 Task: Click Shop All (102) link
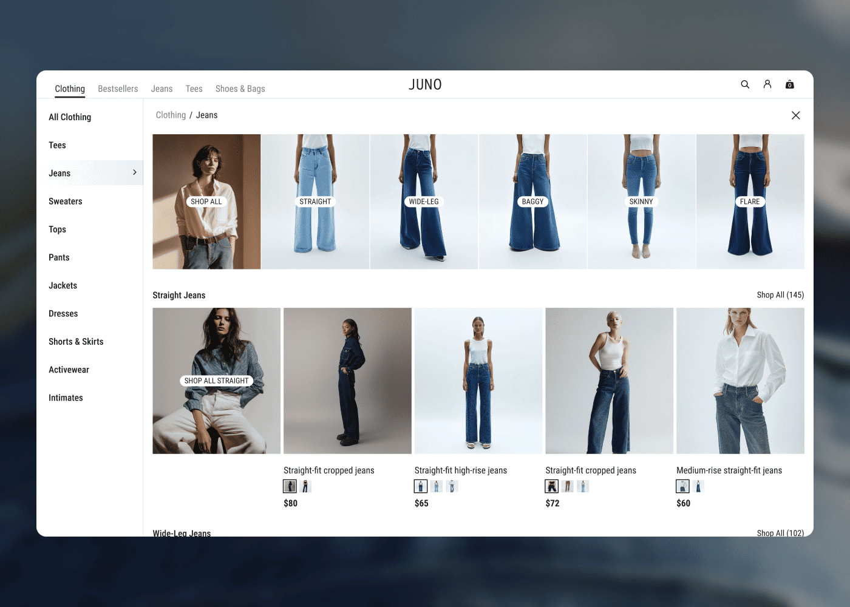[x=780, y=532]
